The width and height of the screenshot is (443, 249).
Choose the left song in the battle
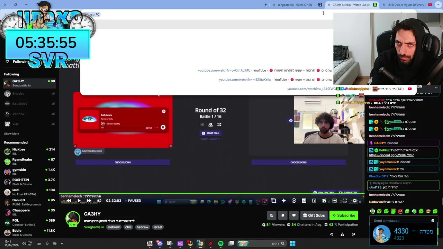click(x=123, y=162)
